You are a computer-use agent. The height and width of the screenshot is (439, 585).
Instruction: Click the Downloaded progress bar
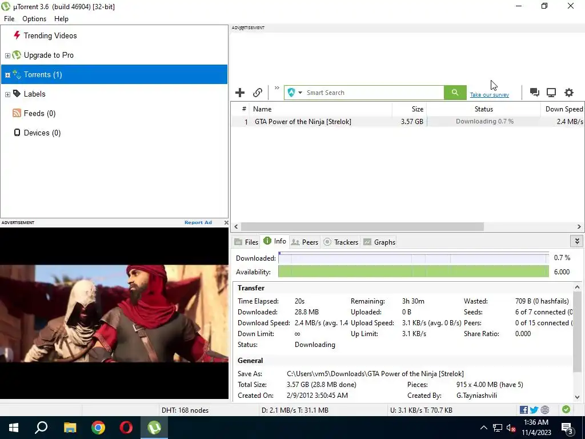coord(414,258)
